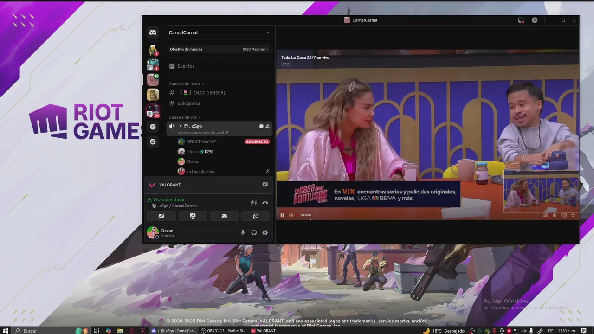
Task: Open the cat avatar server icon
Action: pos(153,95)
